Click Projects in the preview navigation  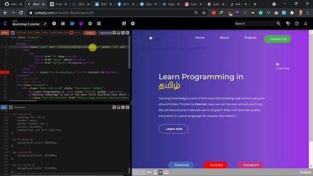coord(250,38)
